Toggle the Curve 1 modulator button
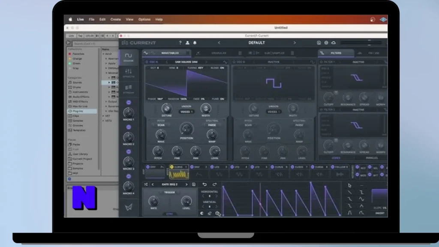439x247 pixels. 171,167
